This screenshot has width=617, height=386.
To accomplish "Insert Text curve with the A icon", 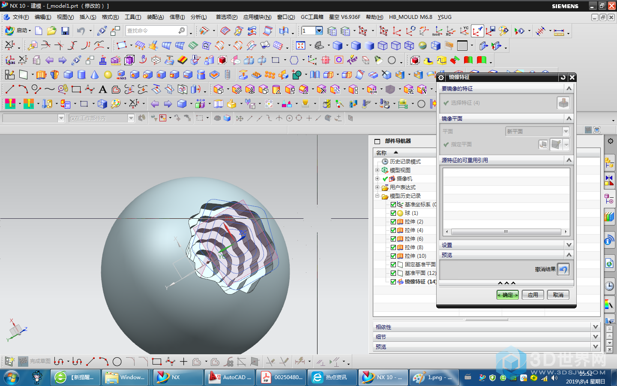I will 103,89.
